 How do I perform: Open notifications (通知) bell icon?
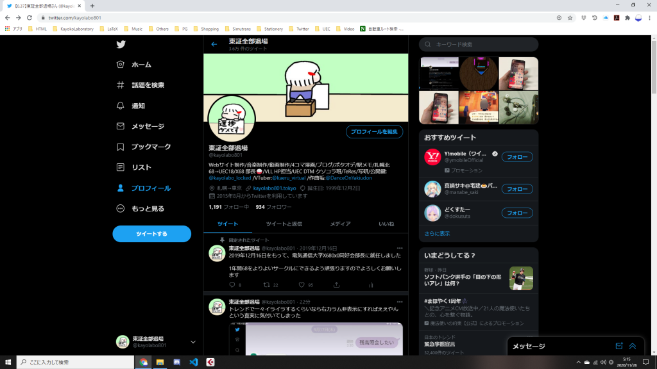pos(121,106)
